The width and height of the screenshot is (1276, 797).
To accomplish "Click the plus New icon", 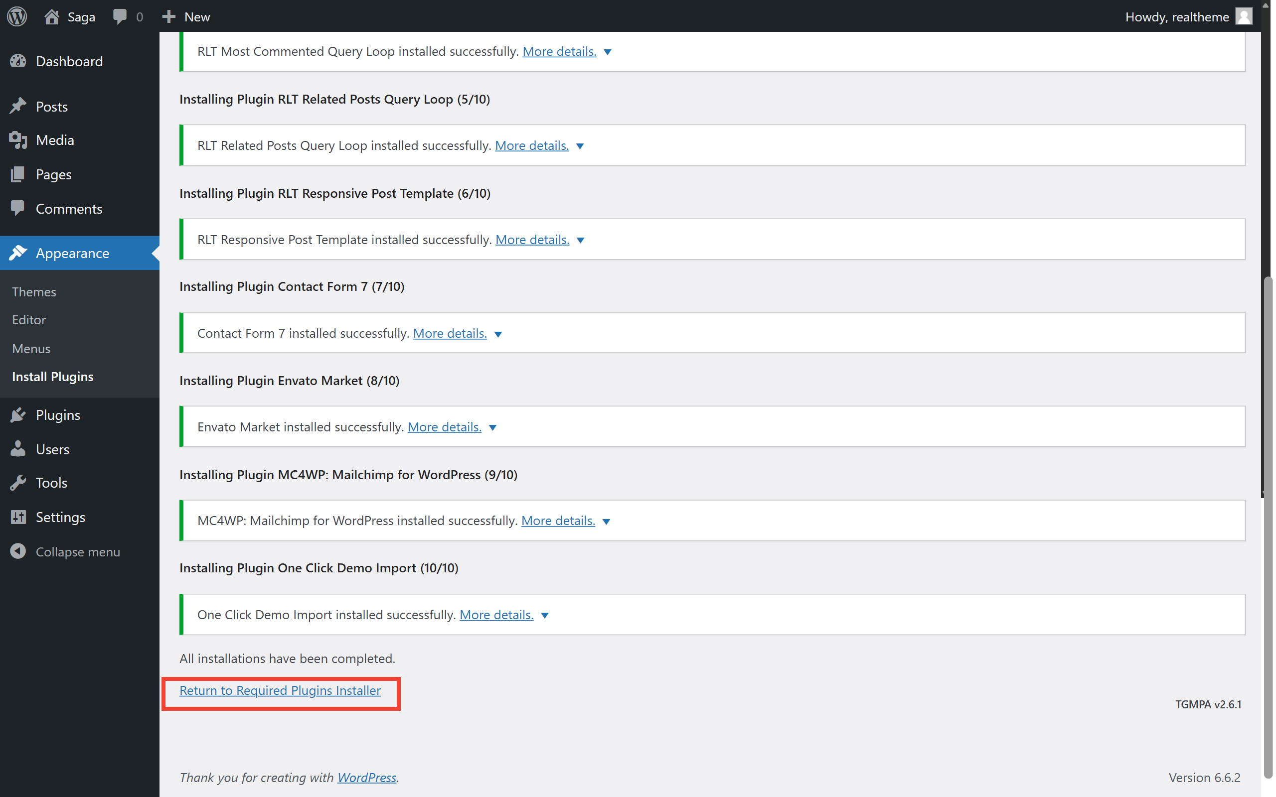I will click(x=169, y=16).
